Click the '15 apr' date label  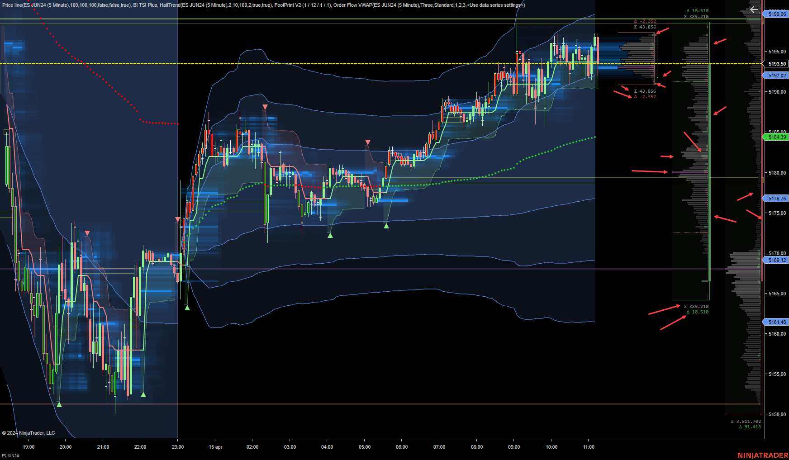tap(215, 447)
